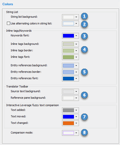Click the Reference pane background label
Image resolution: width=120 pixels, height=145 pixels.
tap(28, 98)
